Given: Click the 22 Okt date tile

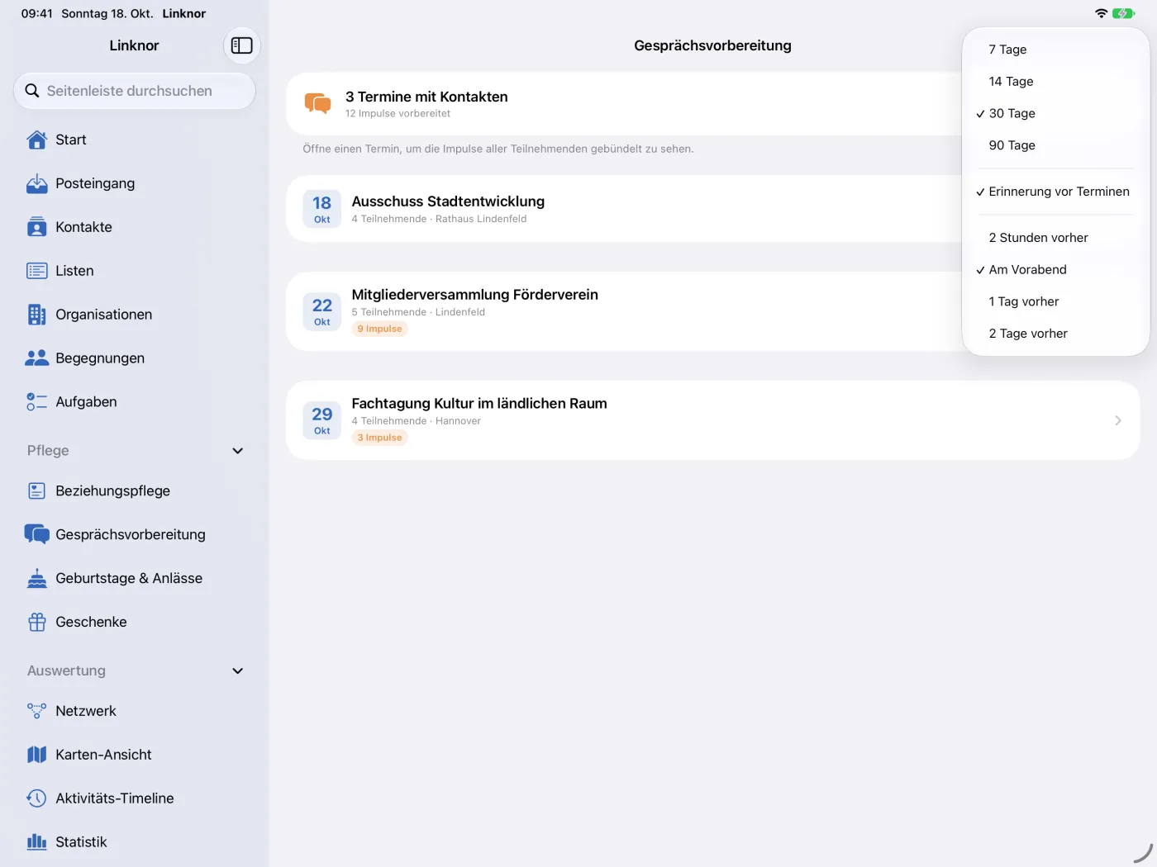Looking at the screenshot, I should pyautogui.click(x=322, y=311).
